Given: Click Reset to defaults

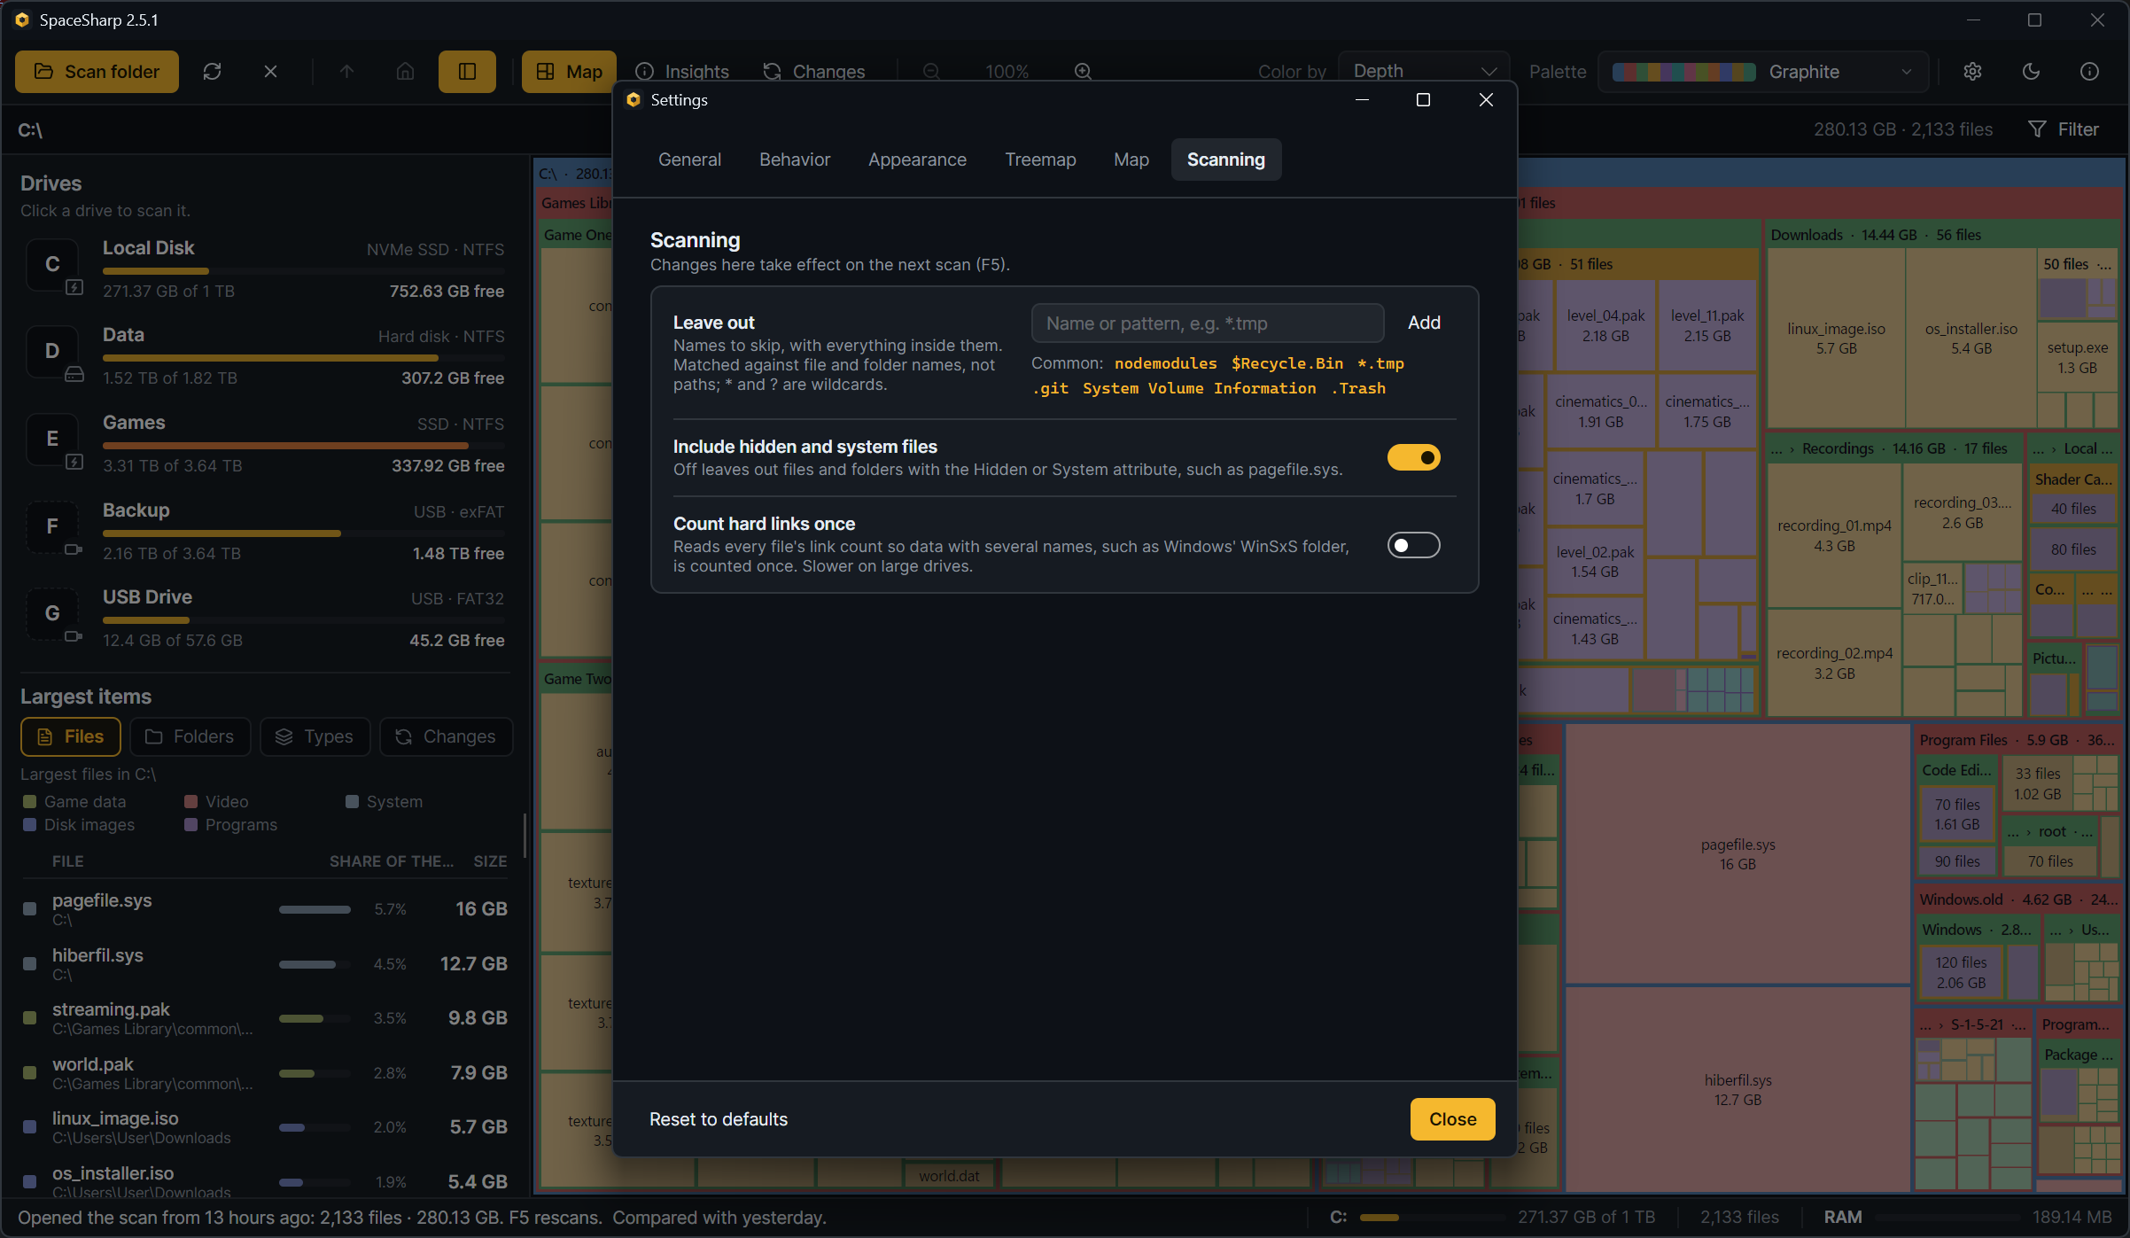Looking at the screenshot, I should point(719,1119).
